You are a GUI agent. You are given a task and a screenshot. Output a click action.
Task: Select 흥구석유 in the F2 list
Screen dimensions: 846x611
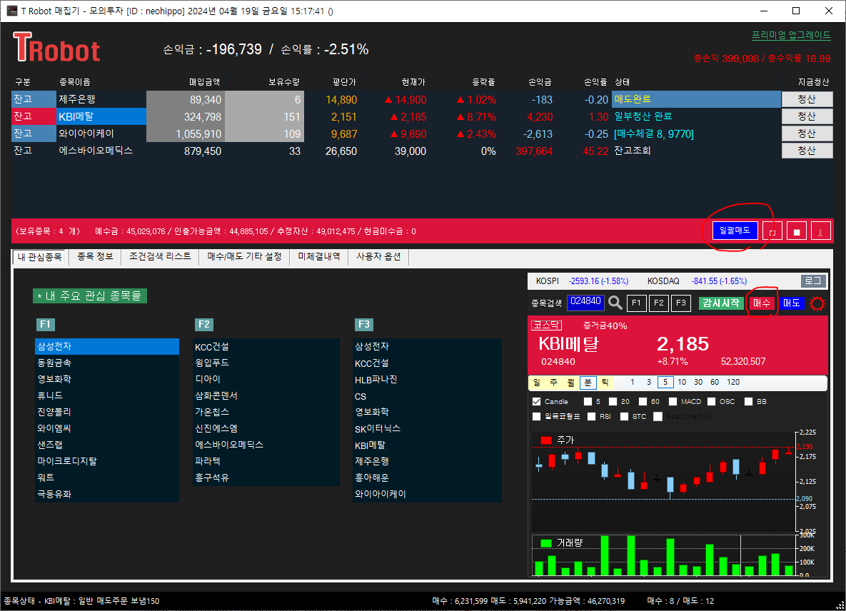point(266,478)
